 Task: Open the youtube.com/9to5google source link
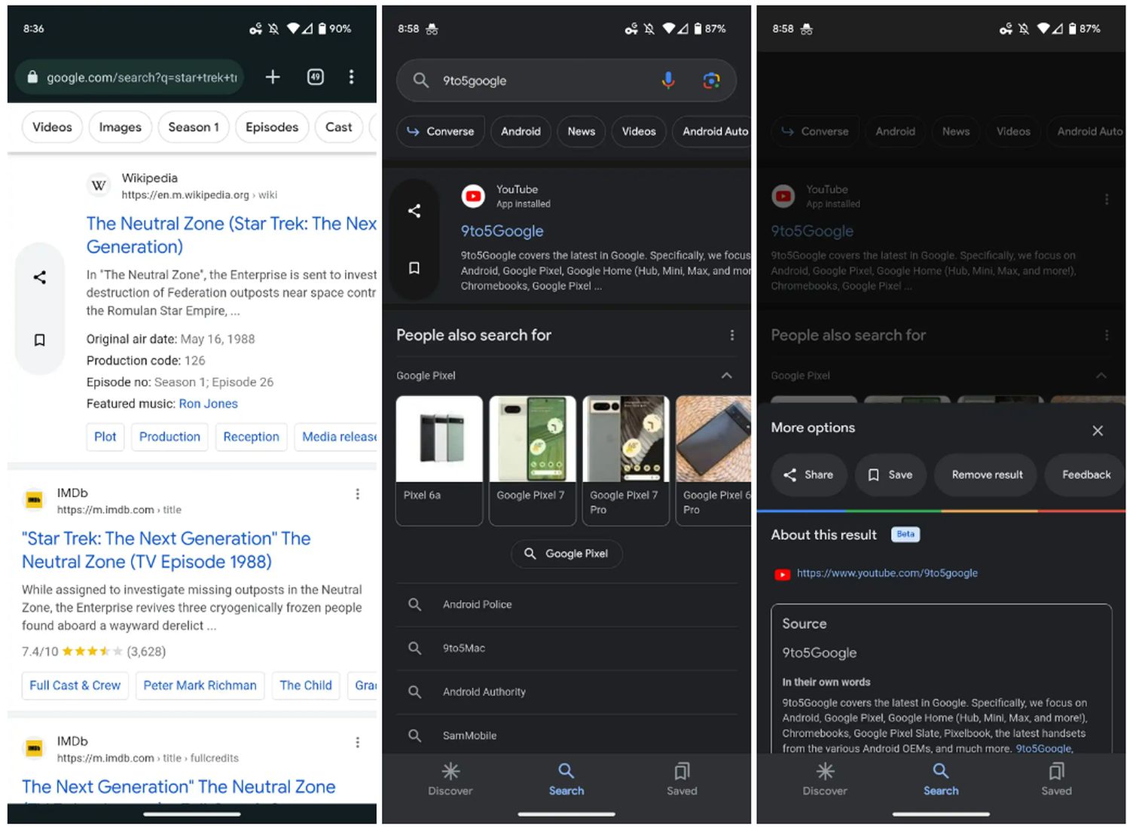[x=887, y=573]
